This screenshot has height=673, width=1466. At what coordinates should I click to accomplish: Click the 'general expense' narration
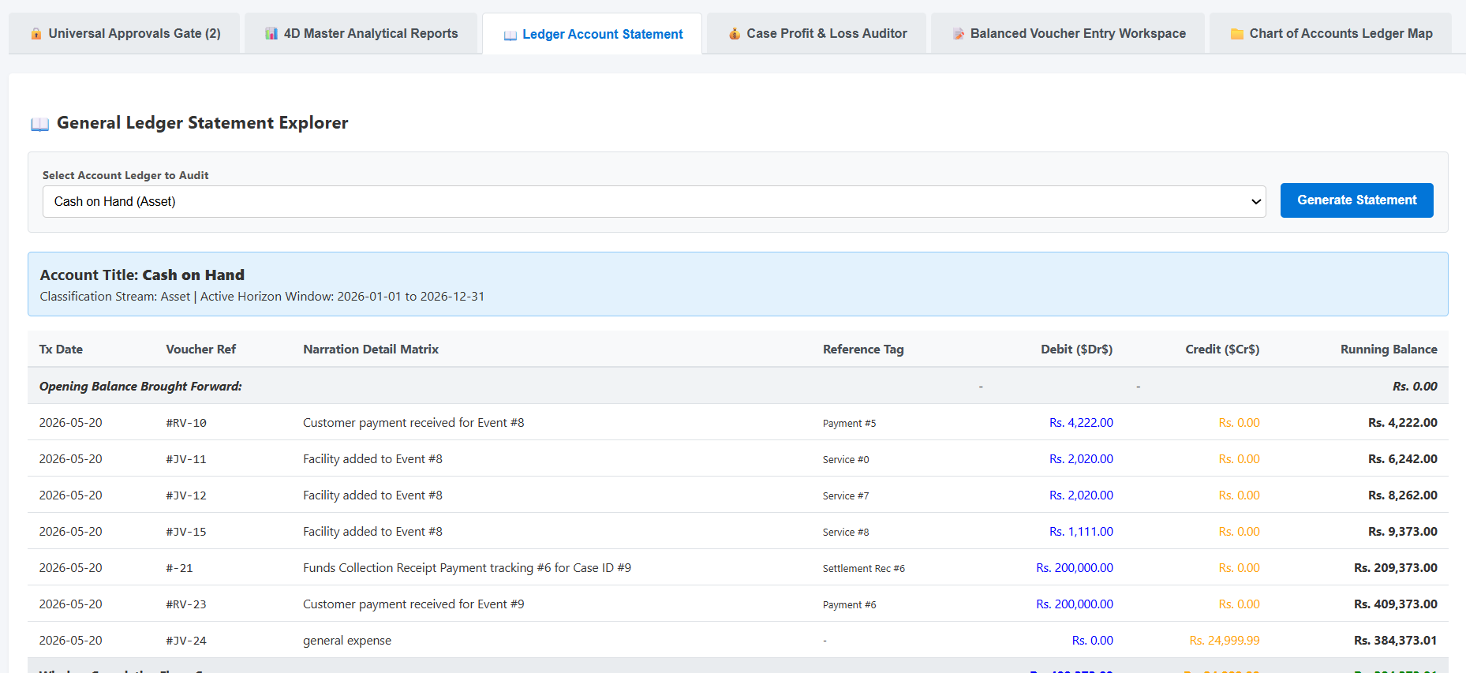click(x=347, y=641)
